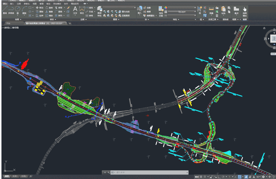
Task: Open Layer Properties (图层特性) manager
Action: click(x=99, y=11)
